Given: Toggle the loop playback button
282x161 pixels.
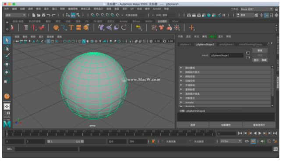Looking at the screenshot, I should 247,141.
